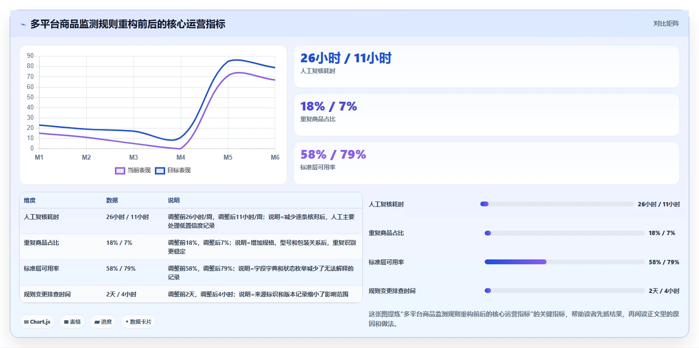Click description beginning 调整前18%
The height and width of the screenshot is (348, 699).
[x=262, y=247]
